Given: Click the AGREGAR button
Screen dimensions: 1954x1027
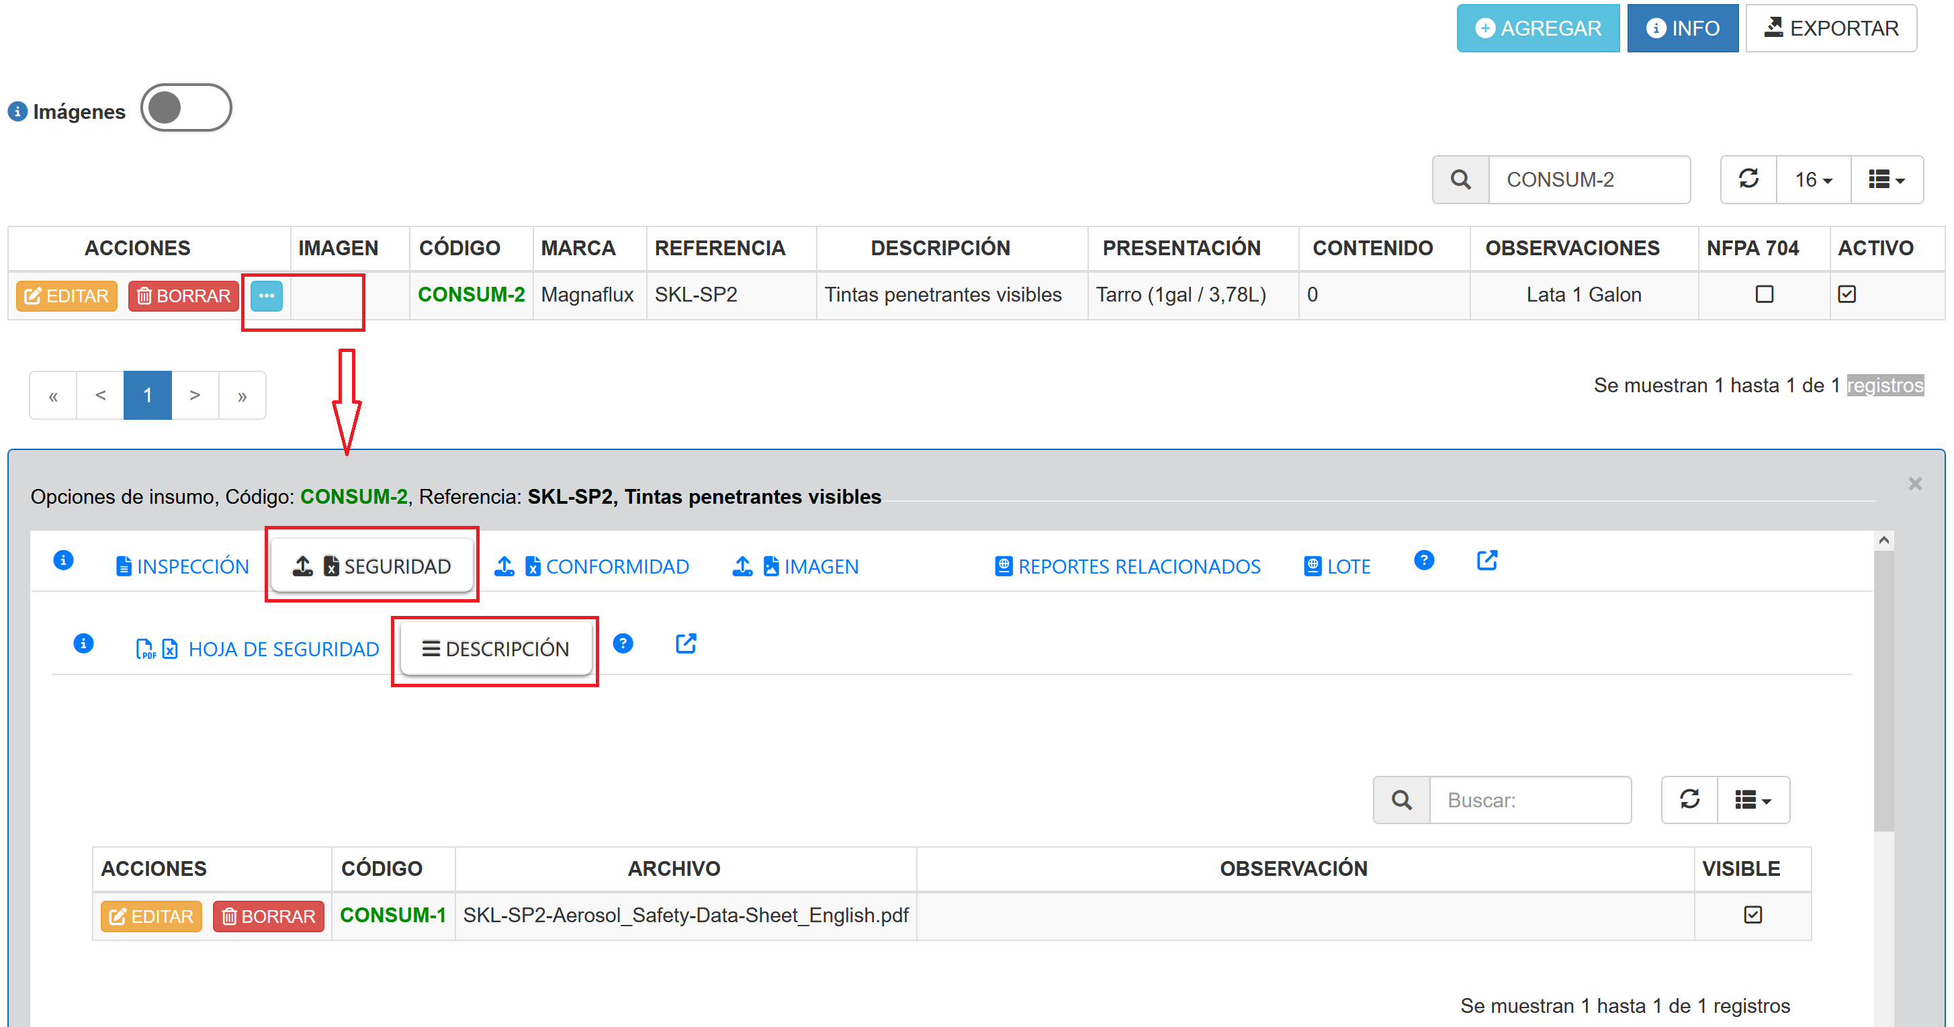Looking at the screenshot, I should (1538, 28).
